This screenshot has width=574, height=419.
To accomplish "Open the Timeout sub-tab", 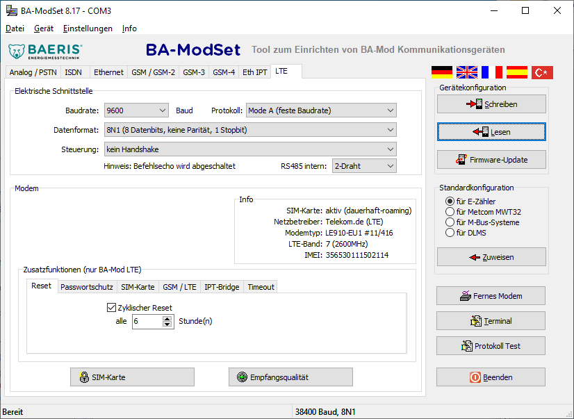I will (261, 287).
